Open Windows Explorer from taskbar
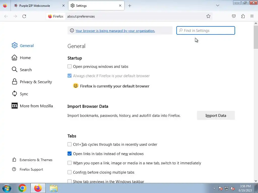 54,188
